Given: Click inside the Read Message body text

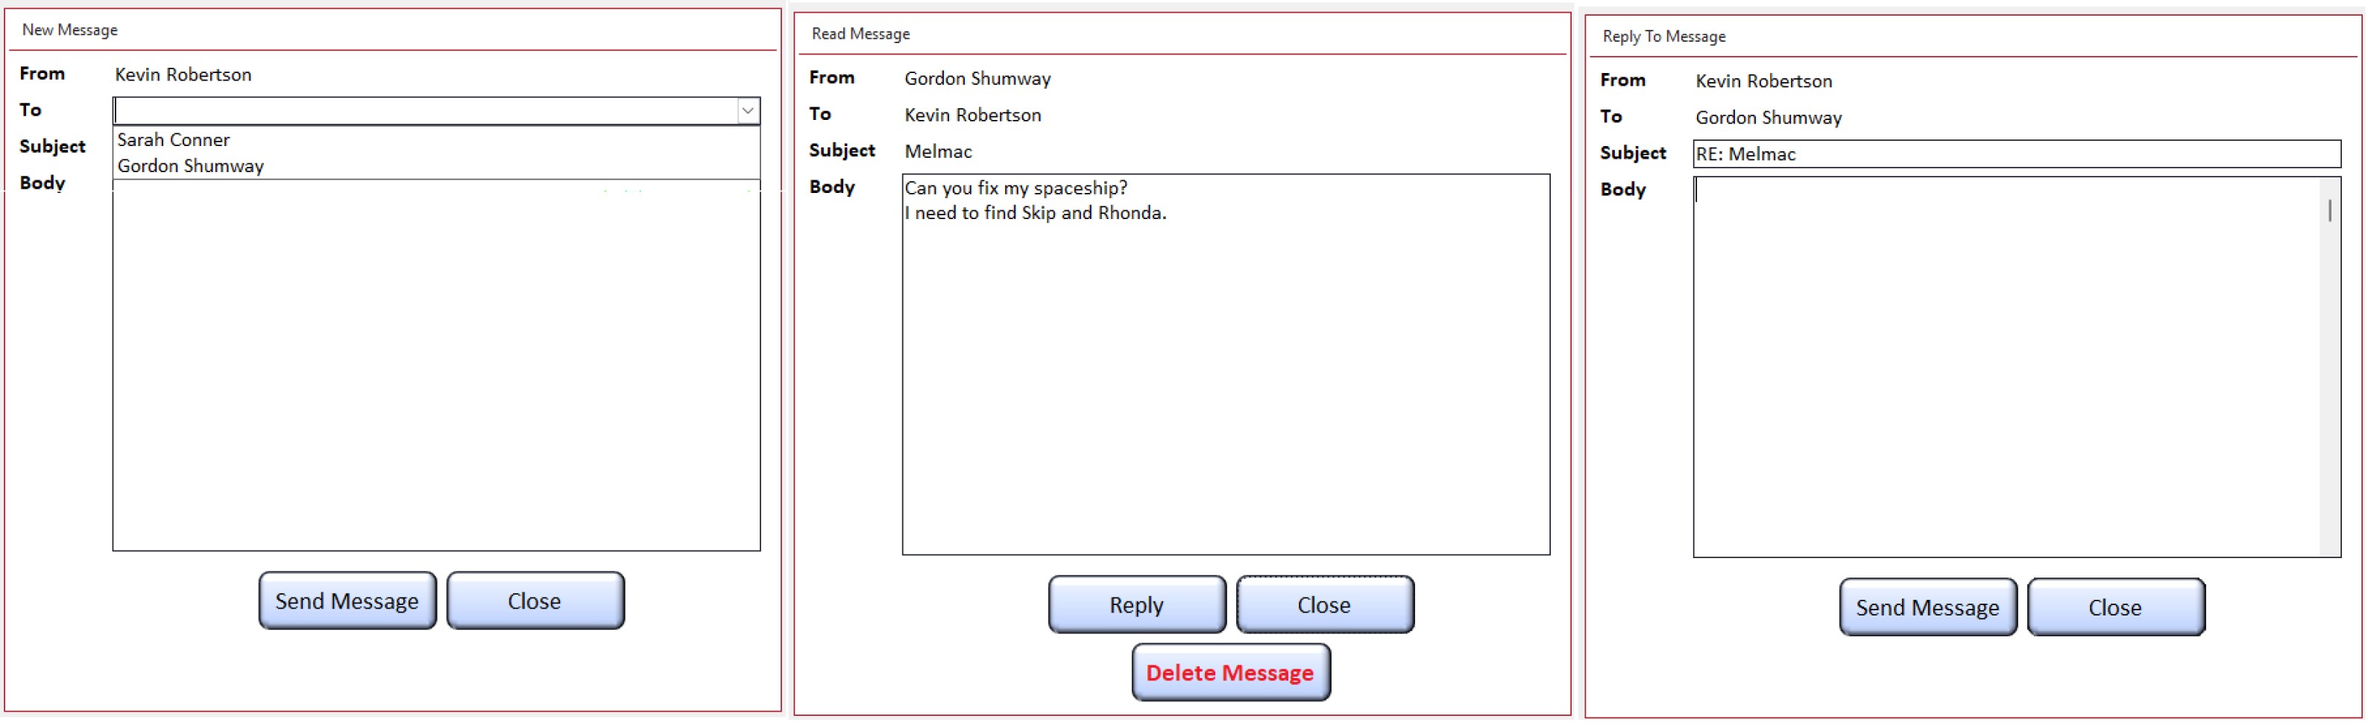Looking at the screenshot, I should 1224,367.
